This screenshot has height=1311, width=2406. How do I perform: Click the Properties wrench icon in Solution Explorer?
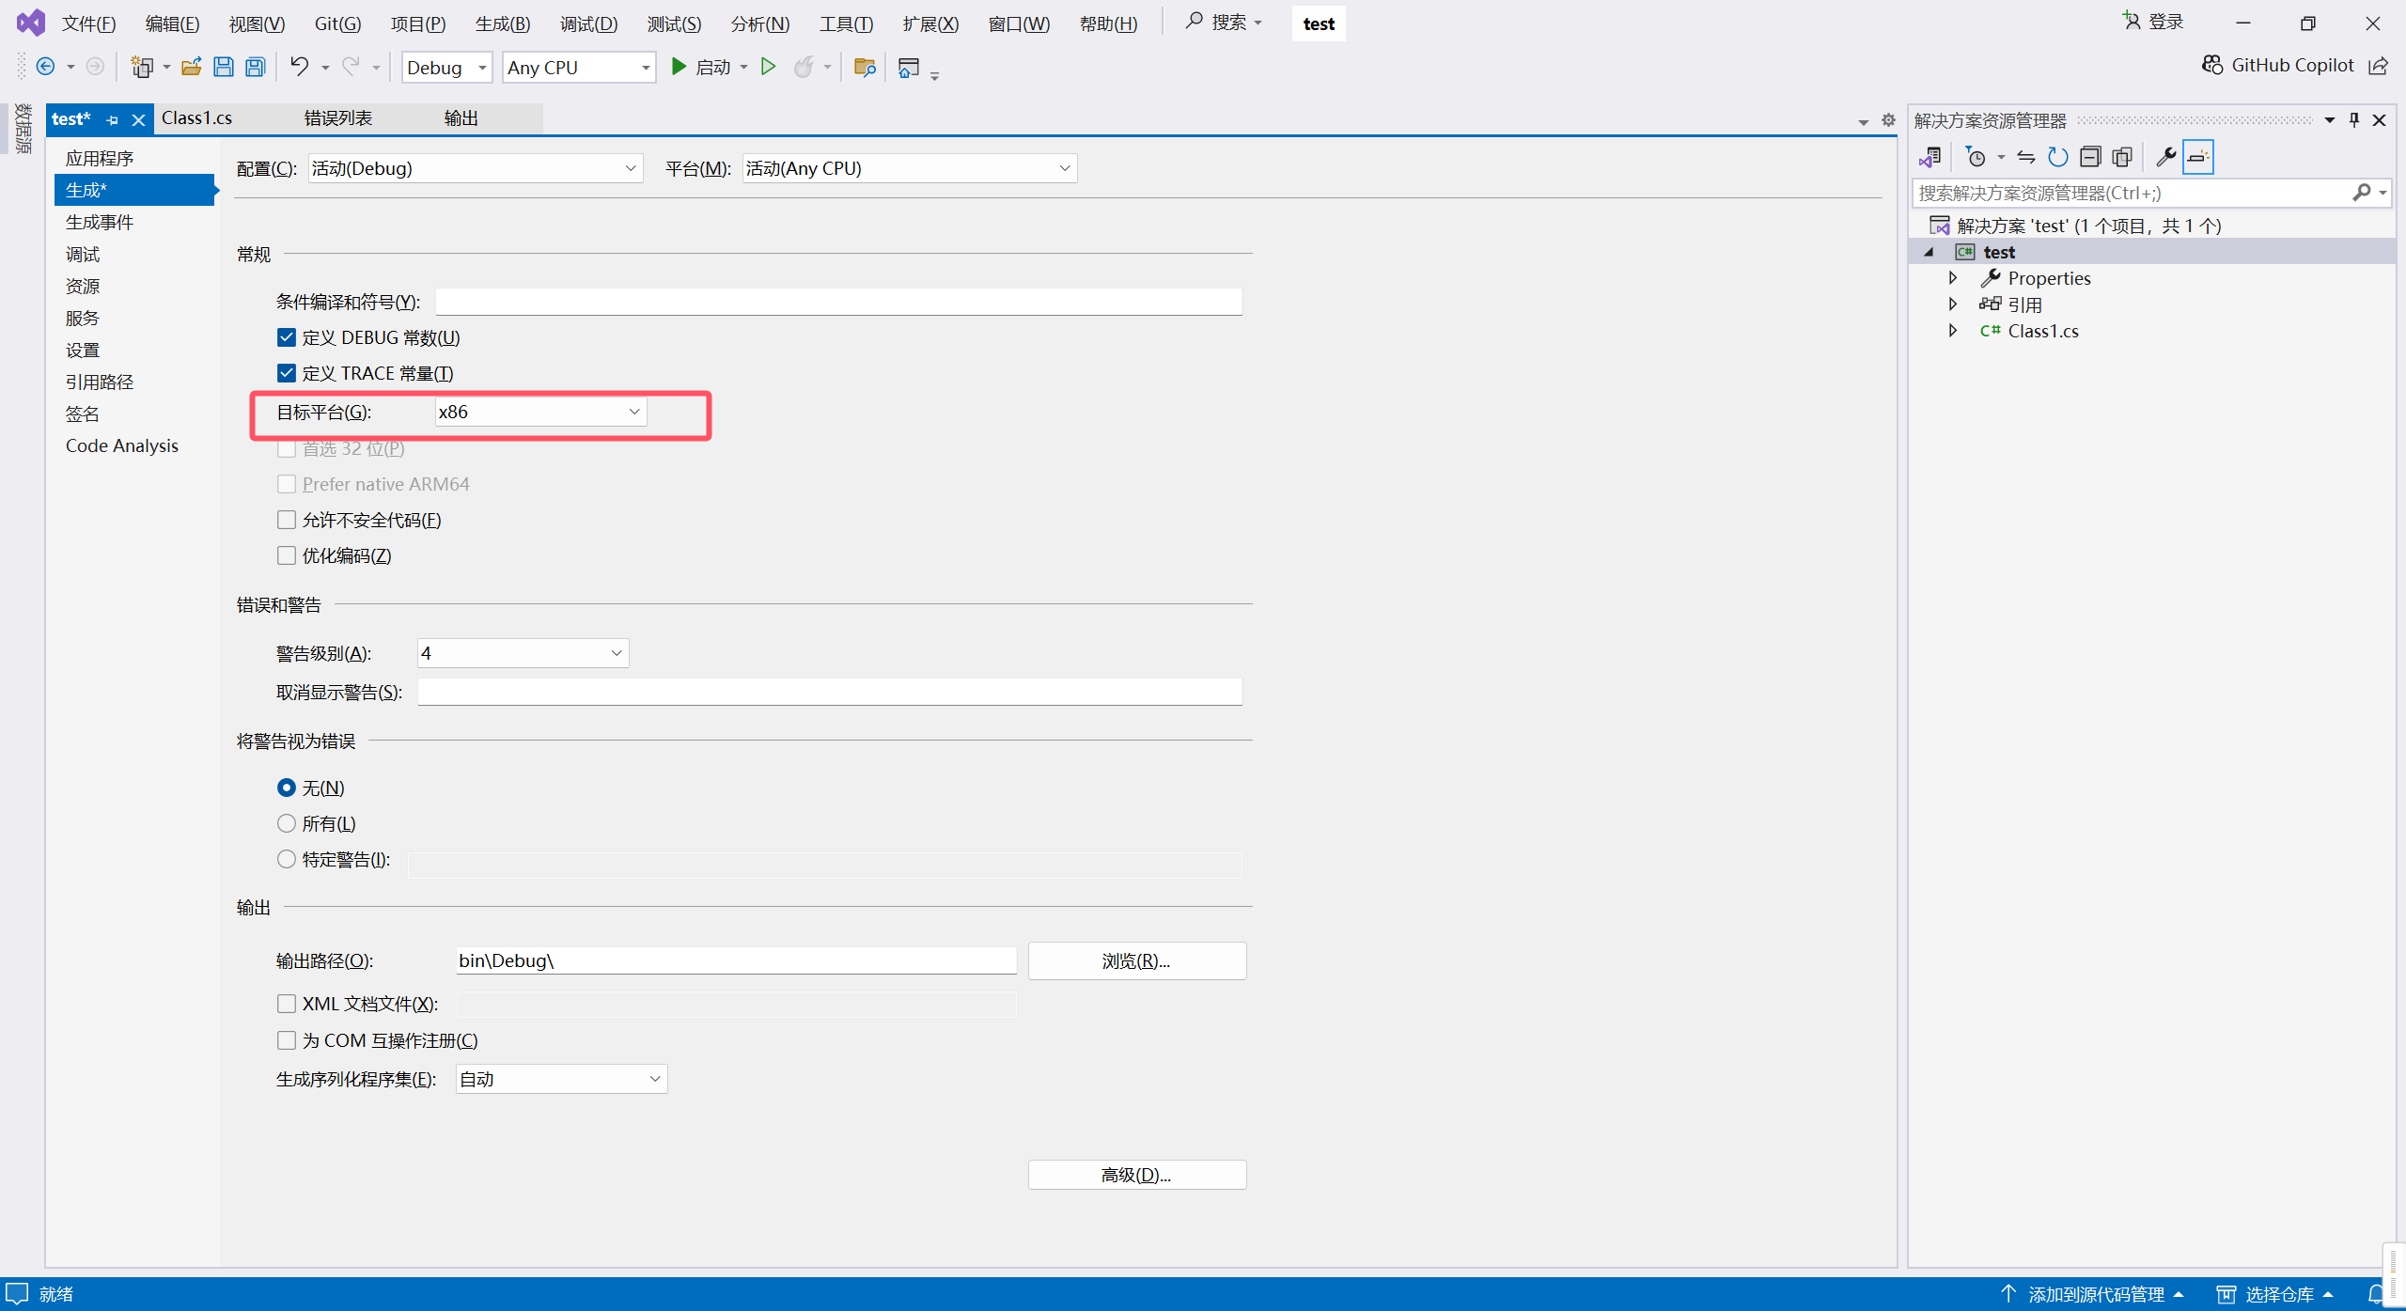click(2165, 157)
